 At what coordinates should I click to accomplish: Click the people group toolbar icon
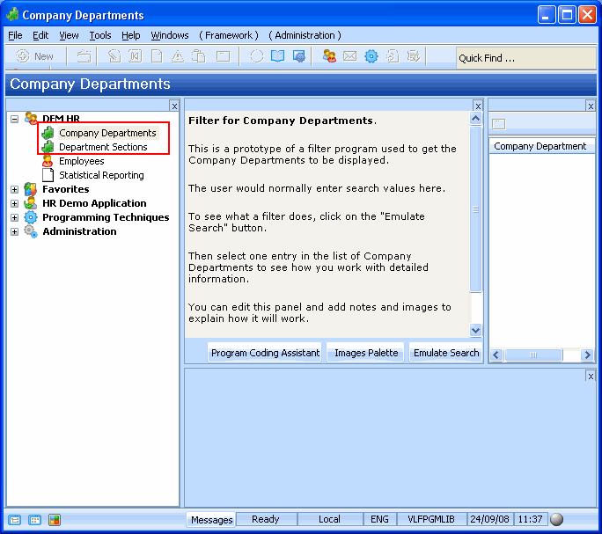tap(329, 56)
